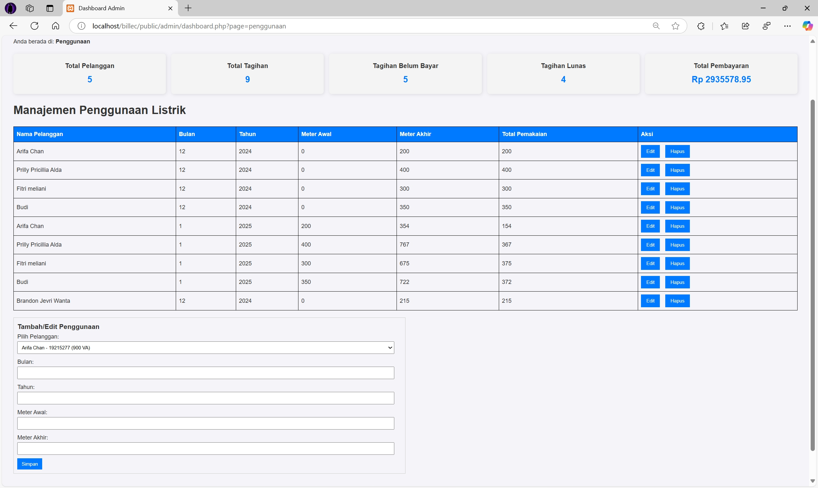This screenshot has height=488, width=818.
Task: Click the address bar URL
Action: (189, 26)
